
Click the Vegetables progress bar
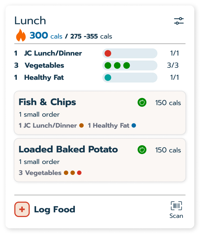point(130,65)
